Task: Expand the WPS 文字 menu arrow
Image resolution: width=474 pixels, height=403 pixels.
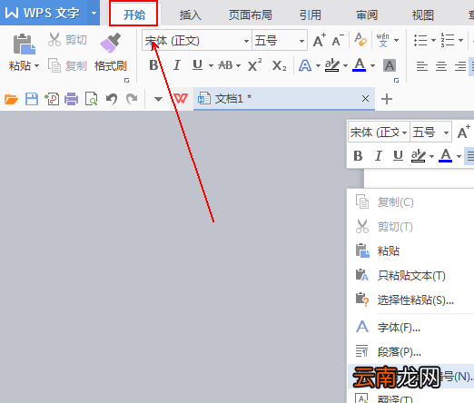Action: (94, 13)
